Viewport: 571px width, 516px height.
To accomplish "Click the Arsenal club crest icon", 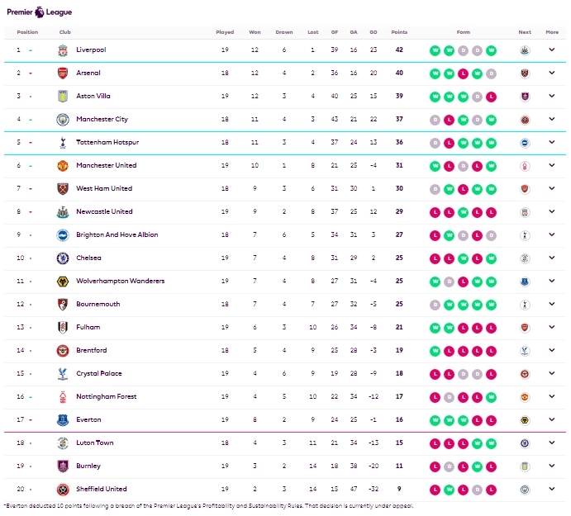I will (63, 73).
